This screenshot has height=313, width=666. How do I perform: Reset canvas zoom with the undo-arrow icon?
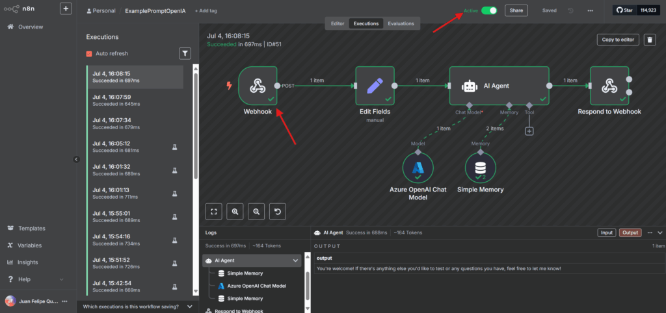tap(278, 211)
